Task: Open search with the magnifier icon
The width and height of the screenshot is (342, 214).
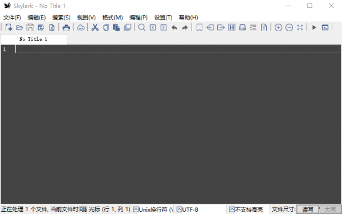Action: click(x=142, y=27)
